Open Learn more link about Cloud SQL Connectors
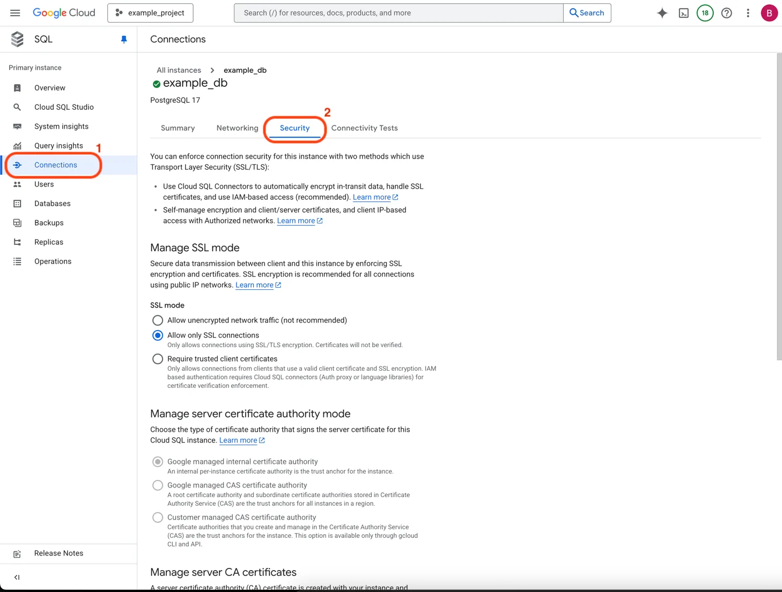782x592 pixels. pyautogui.click(x=375, y=197)
